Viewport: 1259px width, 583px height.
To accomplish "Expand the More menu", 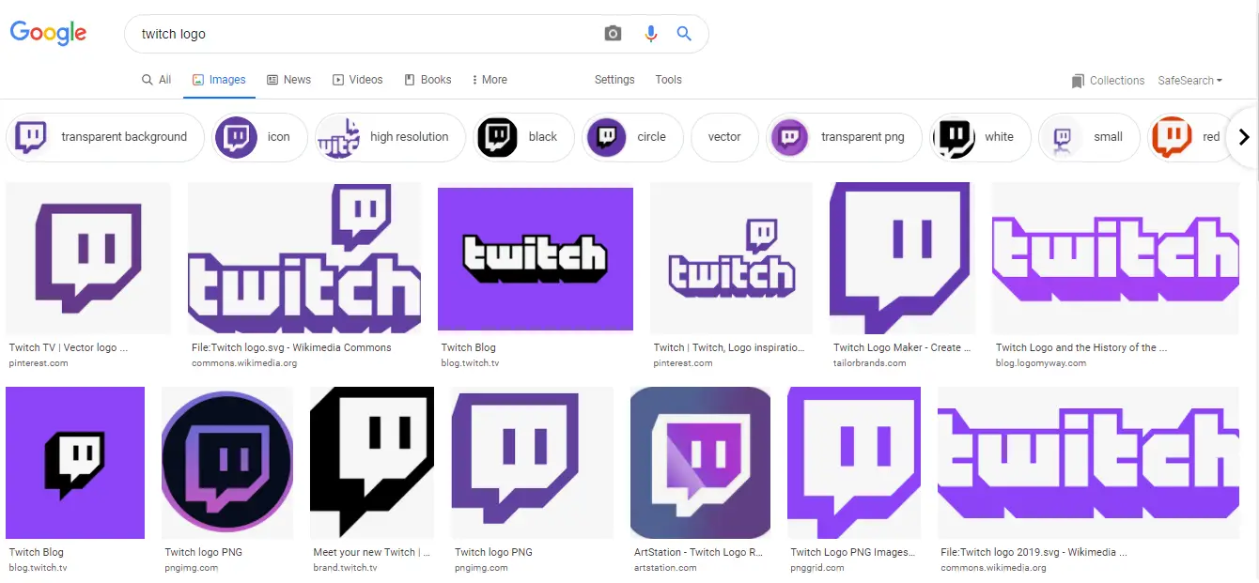I will tap(490, 80).
